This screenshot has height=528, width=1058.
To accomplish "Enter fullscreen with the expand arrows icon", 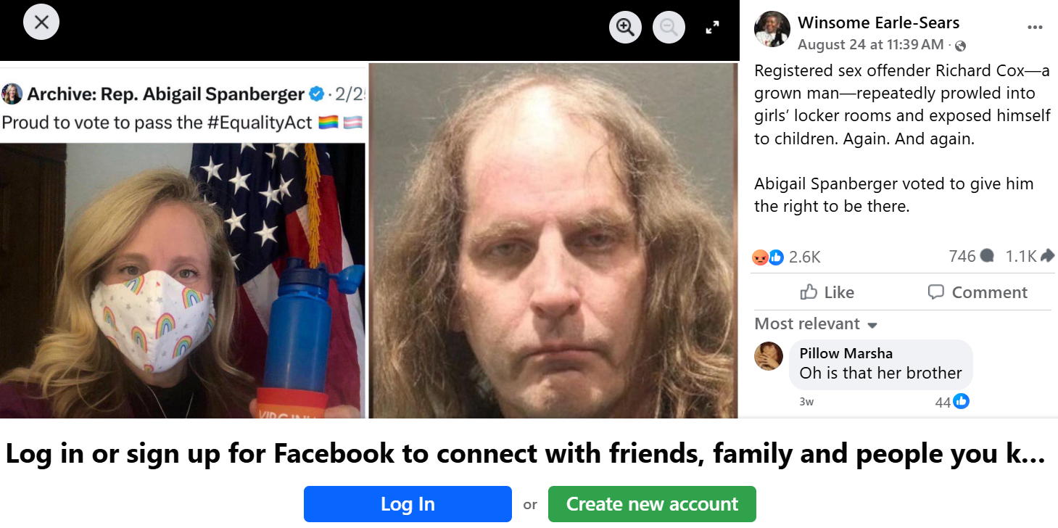I will [712, 28].
